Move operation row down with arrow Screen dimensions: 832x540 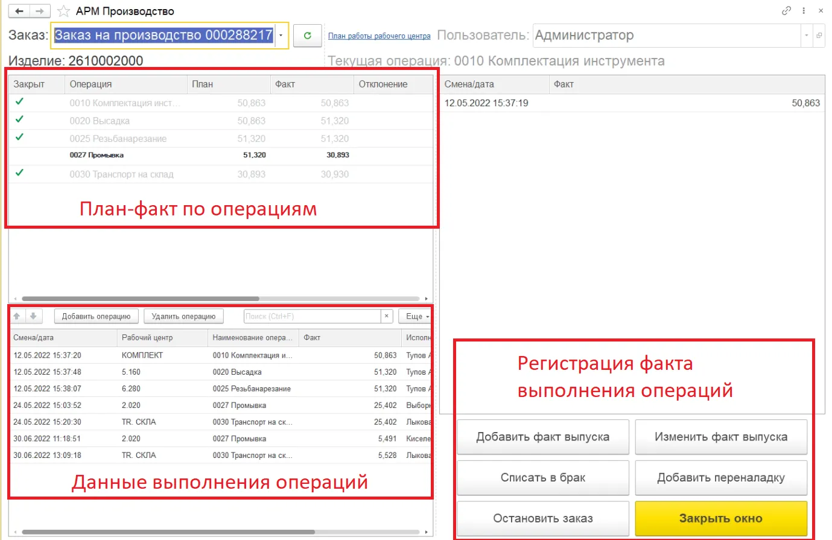[x=33, y=316]
